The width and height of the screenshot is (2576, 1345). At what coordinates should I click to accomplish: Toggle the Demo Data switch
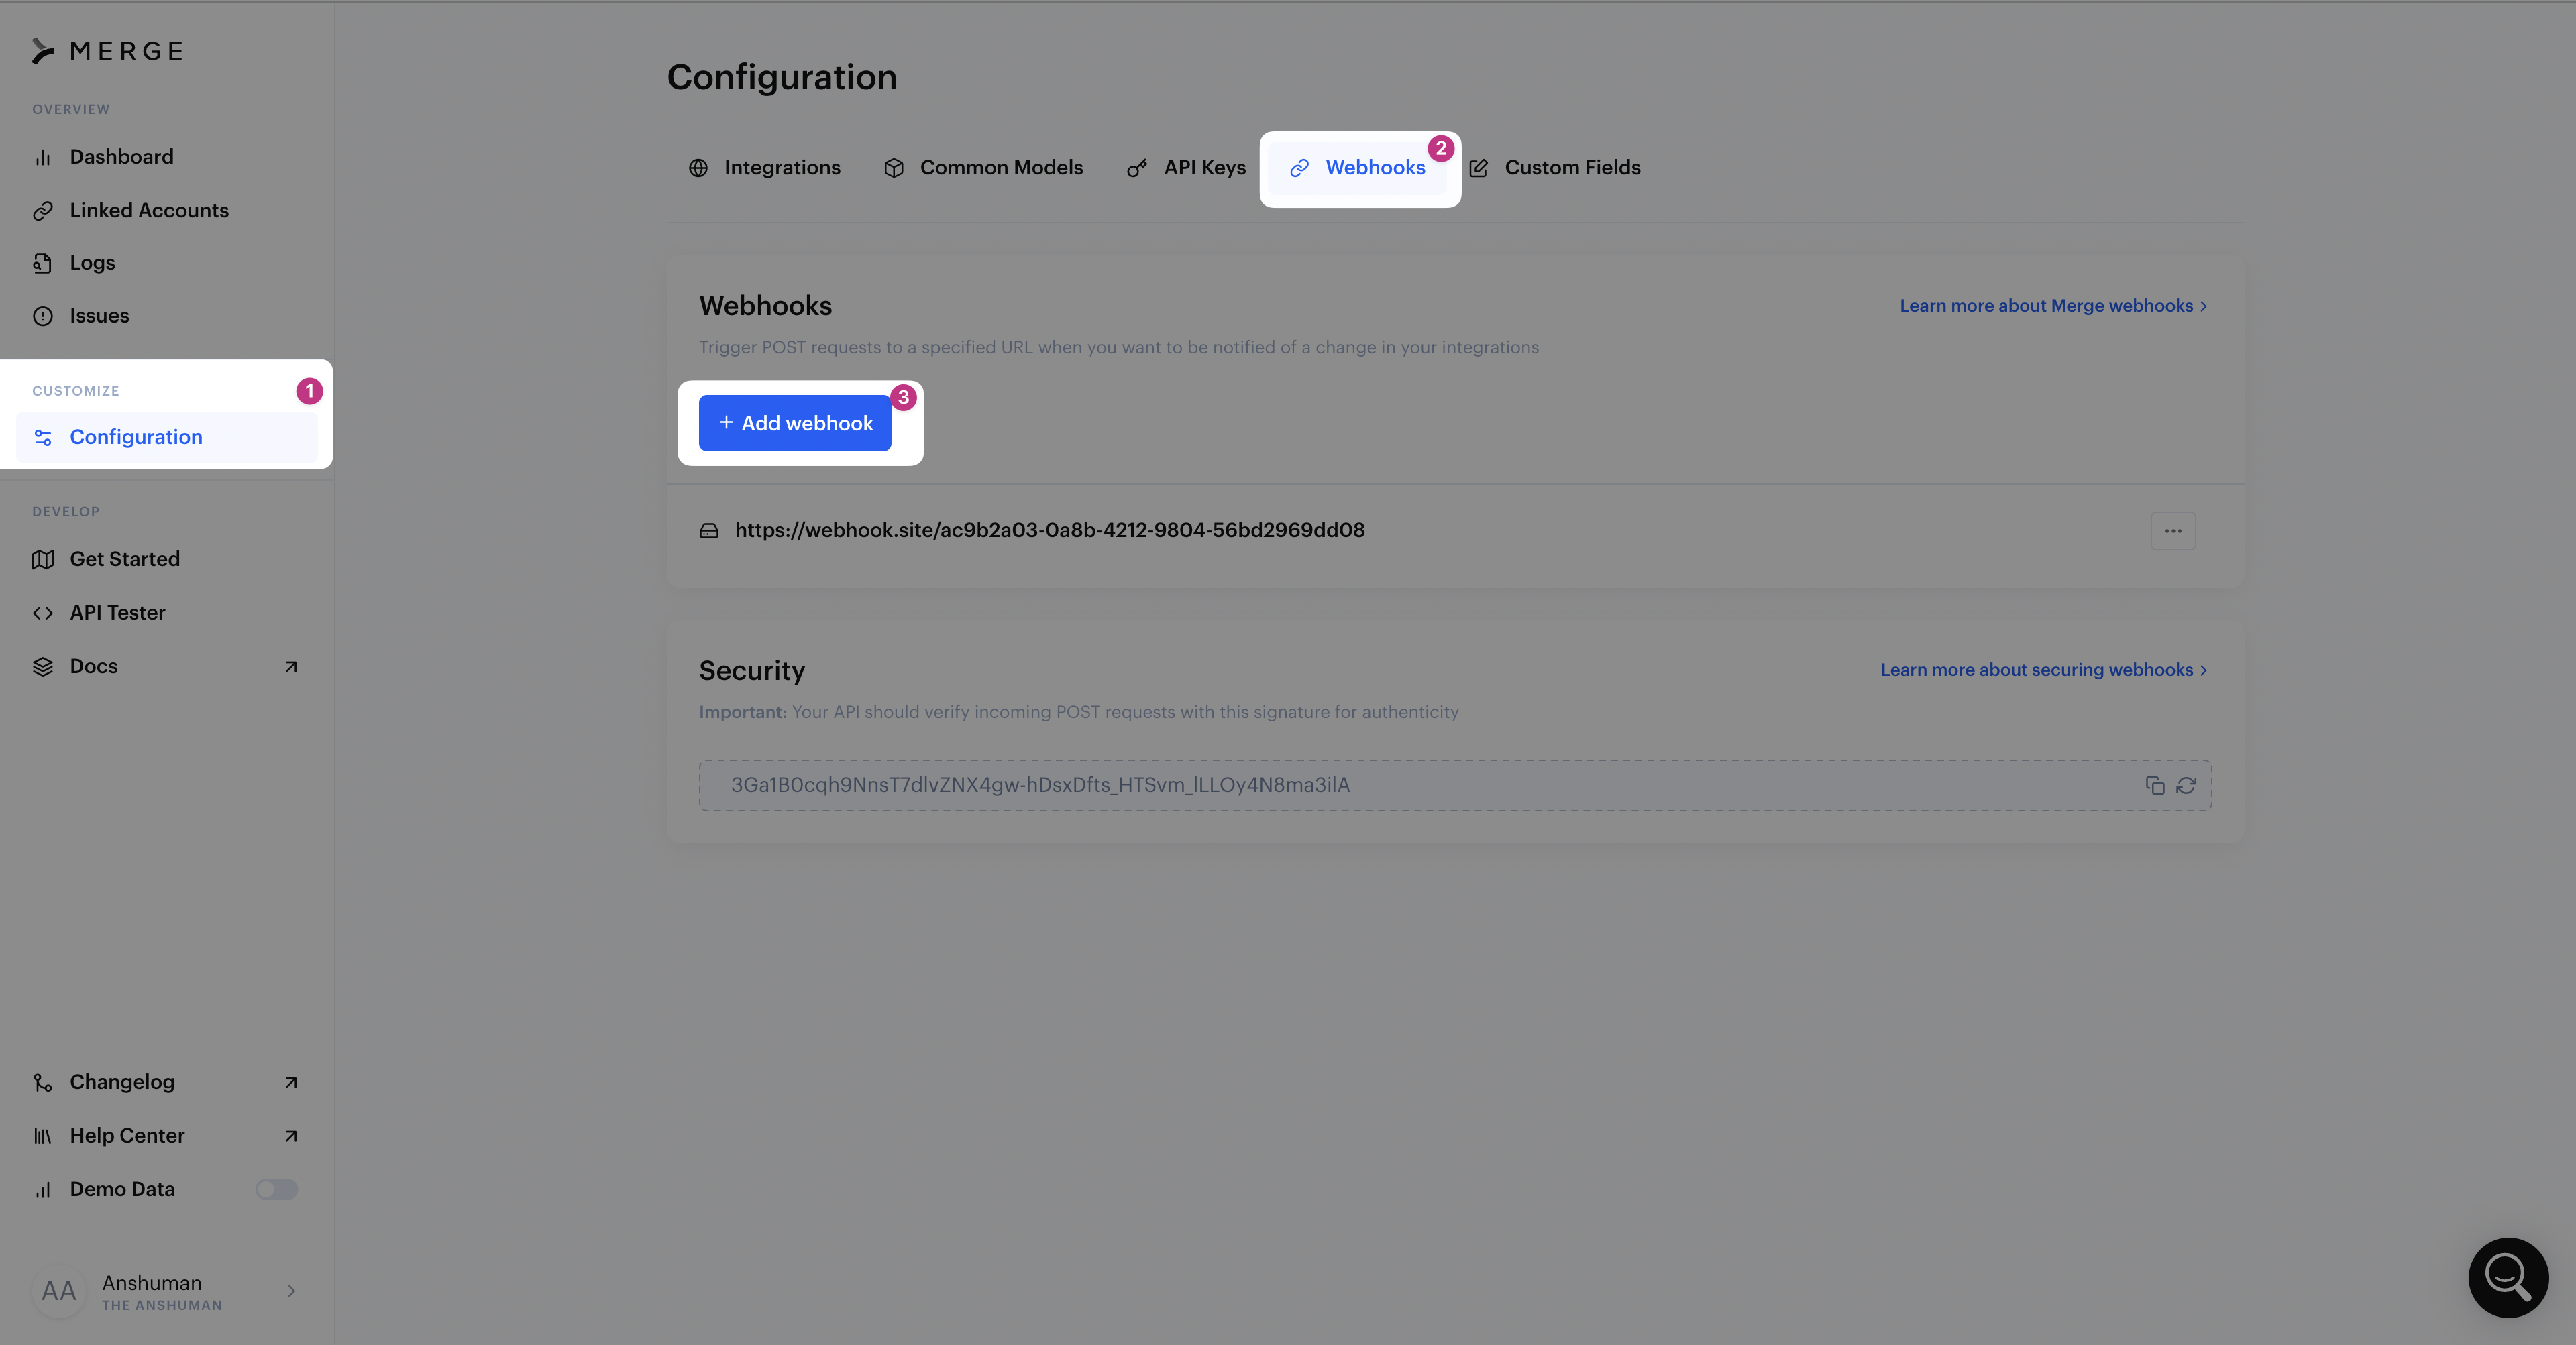pyautogui.click(x=276, y=1189)
